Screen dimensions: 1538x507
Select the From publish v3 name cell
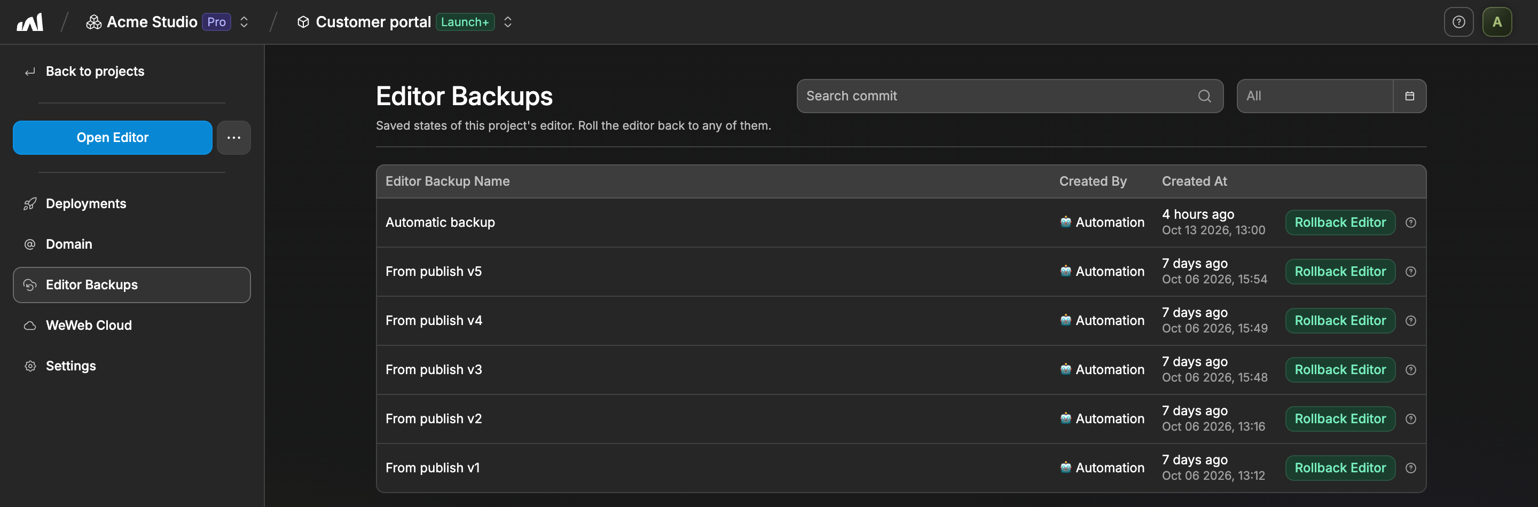pyautogui.click(x=434, y=370)
